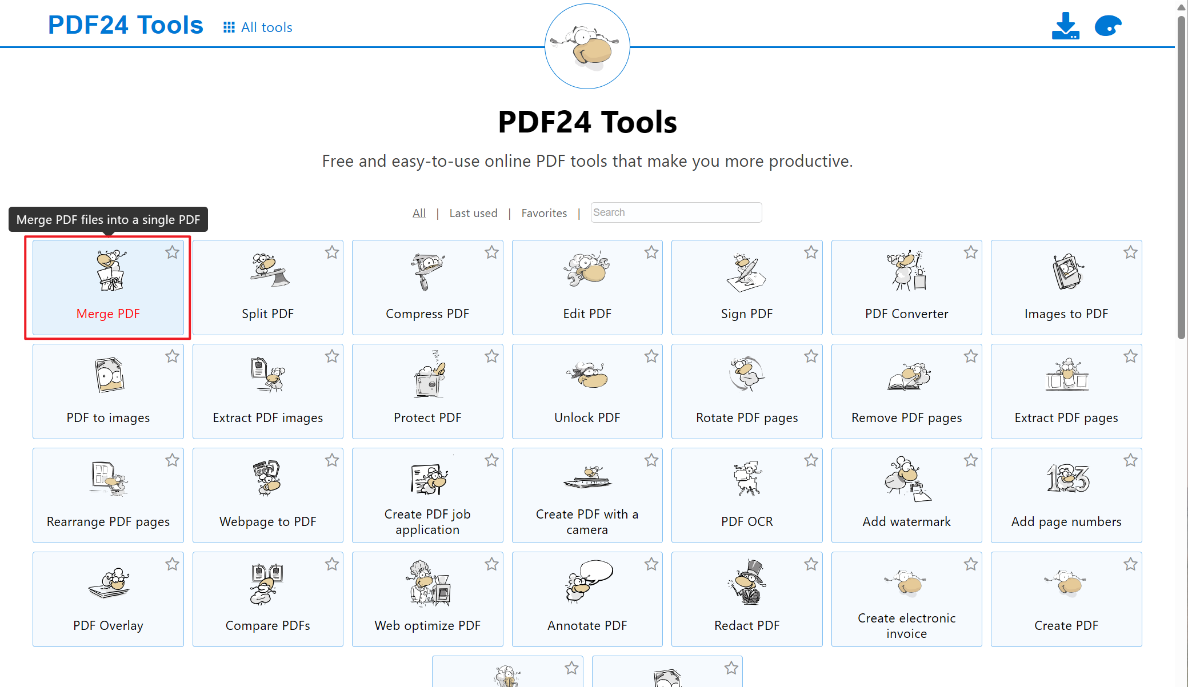Open the Split PDF tool
Screen dimensions: 1188x687
point(267,287)
